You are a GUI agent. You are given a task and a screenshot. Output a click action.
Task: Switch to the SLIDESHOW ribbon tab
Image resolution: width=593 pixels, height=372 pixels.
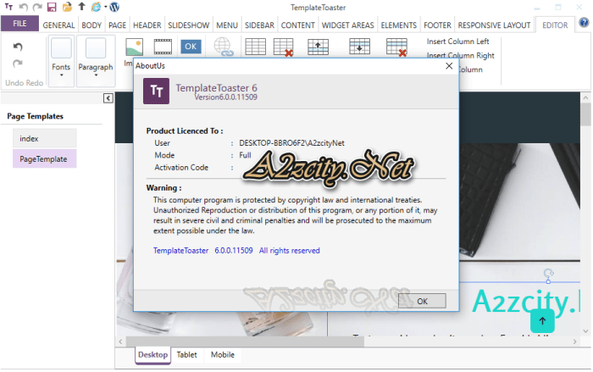point(188,25)
